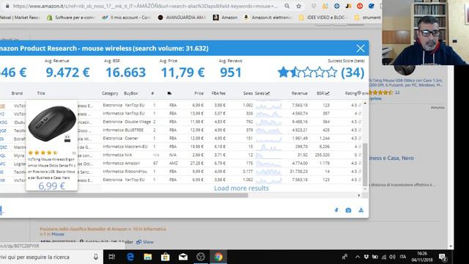Sort table by BuyBox column
This screenshot has height=264, width=469.
130,93
